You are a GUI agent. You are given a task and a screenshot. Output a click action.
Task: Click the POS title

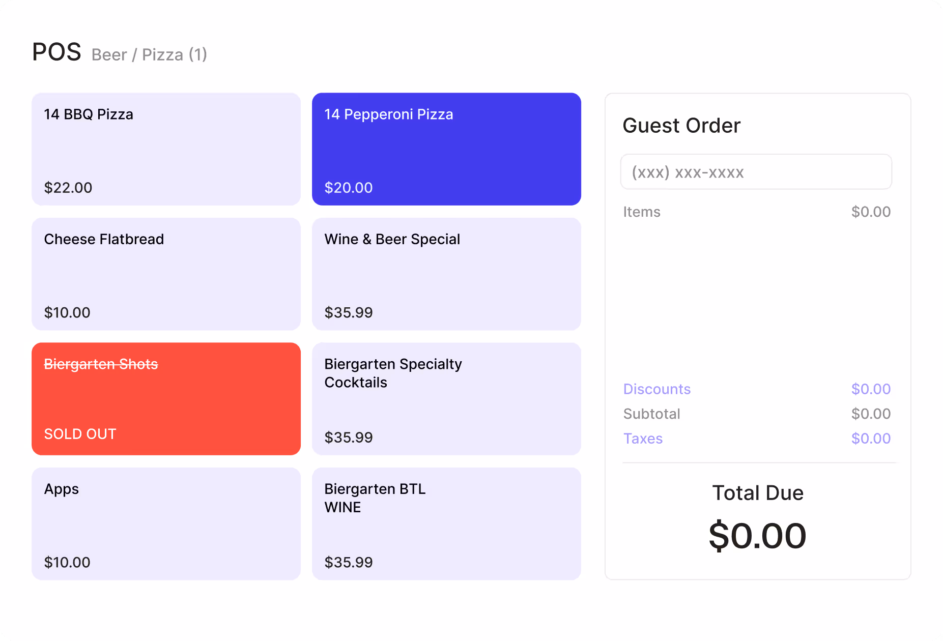coord(56,51)
